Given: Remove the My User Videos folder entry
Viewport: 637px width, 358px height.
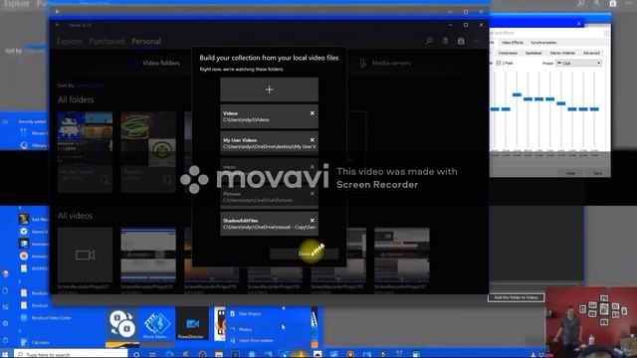Looking at the screenshot, I should [312, 140].
